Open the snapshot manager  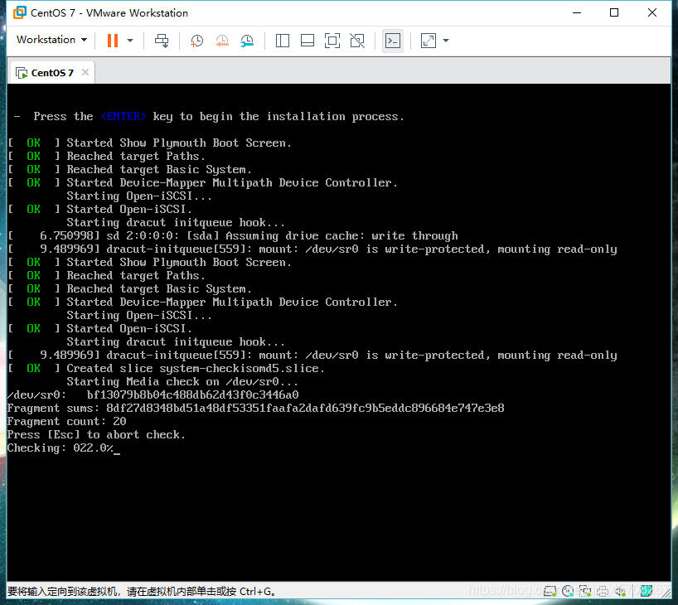point(247,41)
